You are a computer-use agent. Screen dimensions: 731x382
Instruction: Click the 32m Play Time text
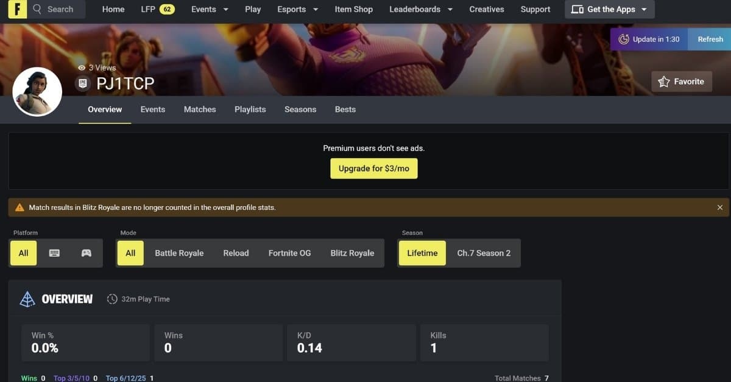click(x=146, y=299)
